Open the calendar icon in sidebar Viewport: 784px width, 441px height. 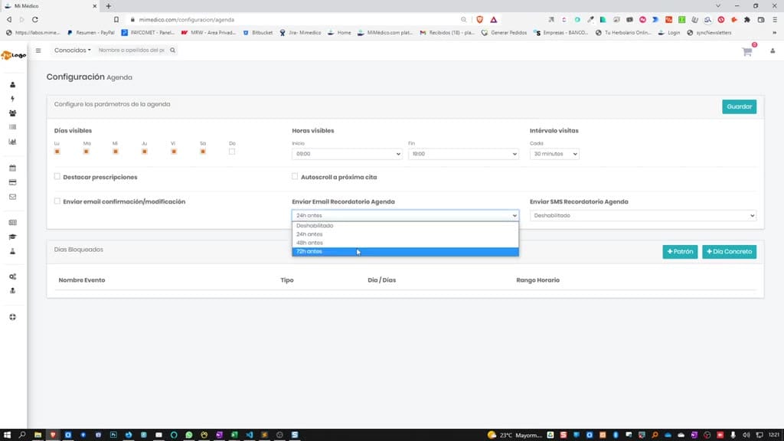(12, 168)
